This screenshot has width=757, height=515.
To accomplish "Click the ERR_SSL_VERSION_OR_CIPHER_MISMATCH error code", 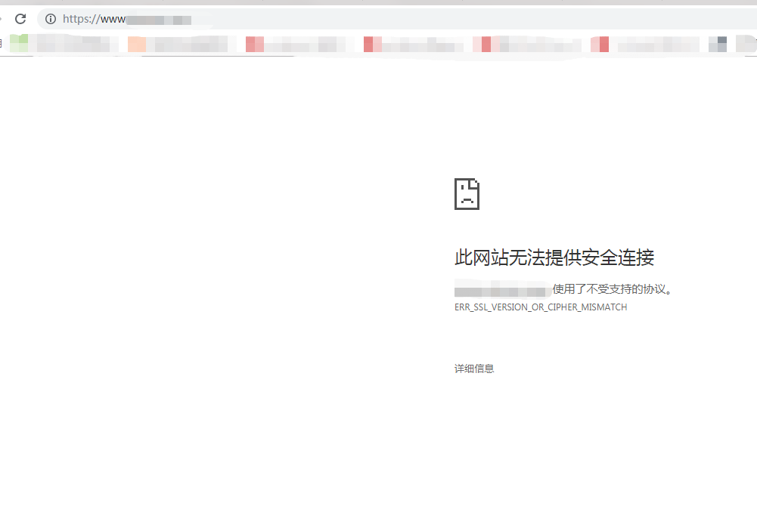I will 540,307.
